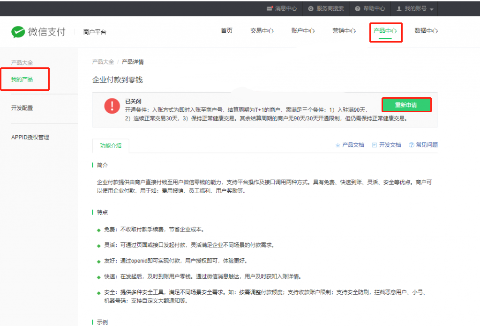This screenshot has height=326, width=480.
Task: Open the message center envelope icon
Action: (270, 8)
